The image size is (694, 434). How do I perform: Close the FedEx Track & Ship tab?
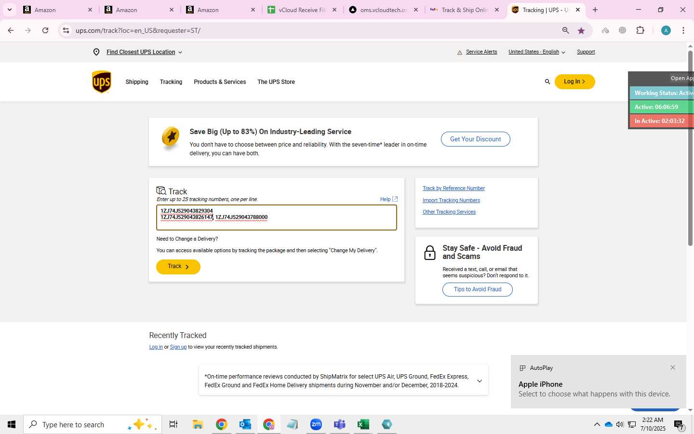pyautogui.click(x=497, y=10)
